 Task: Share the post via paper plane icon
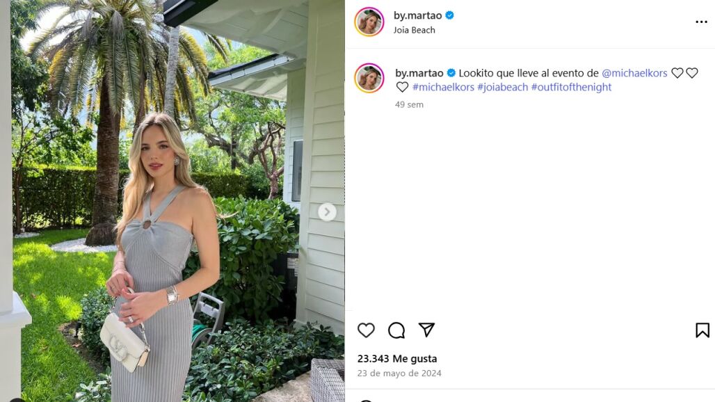pyautogui.click(x=426, y=330)
